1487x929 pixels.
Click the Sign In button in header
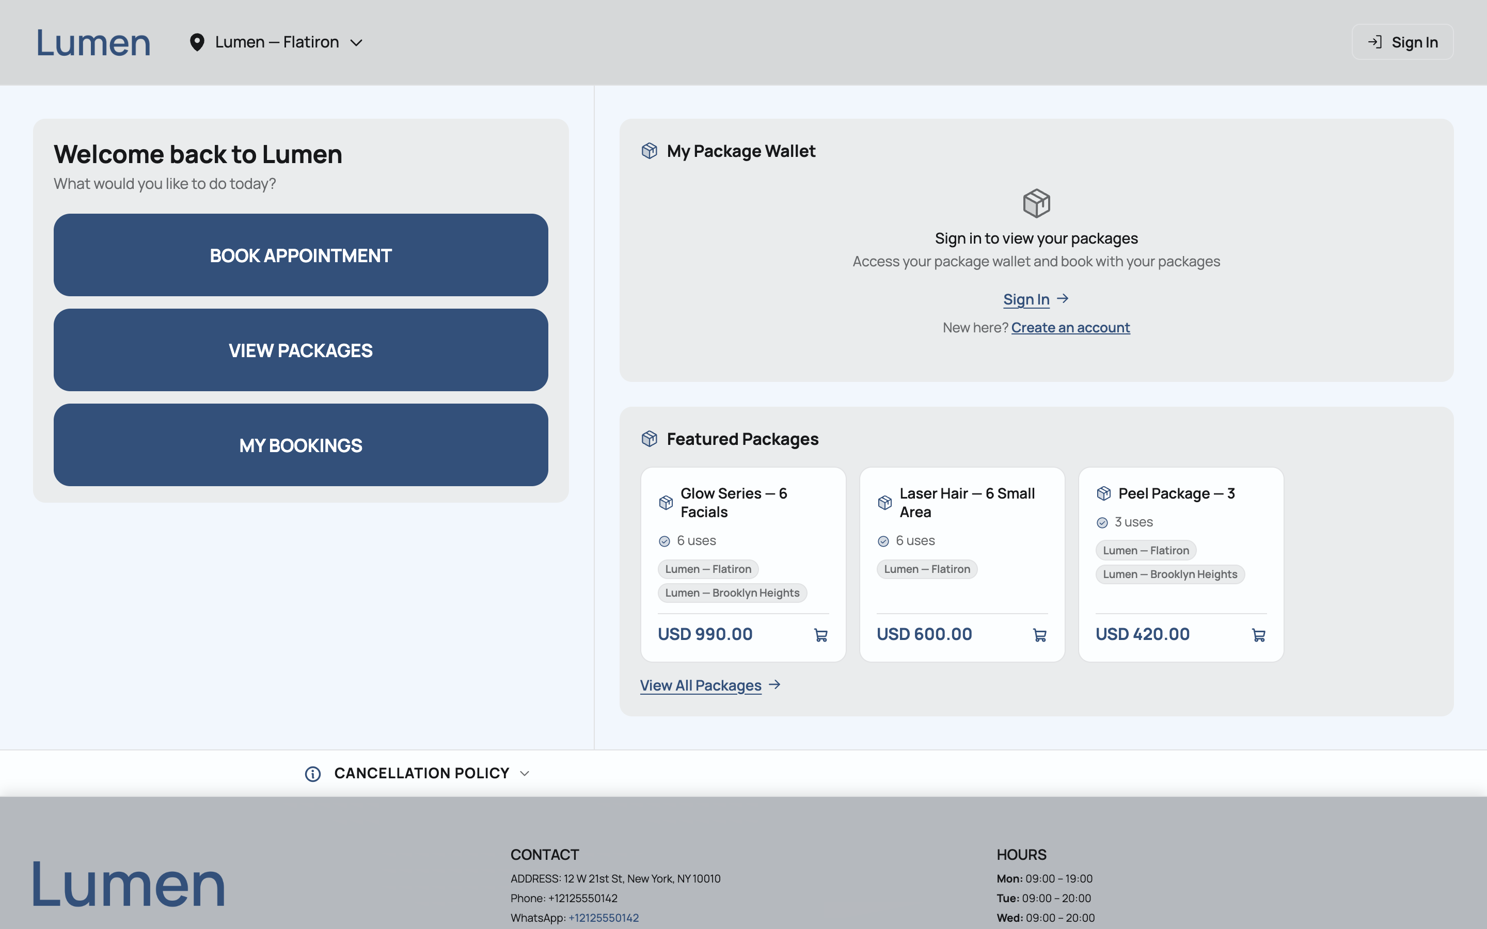point(1402,42)
